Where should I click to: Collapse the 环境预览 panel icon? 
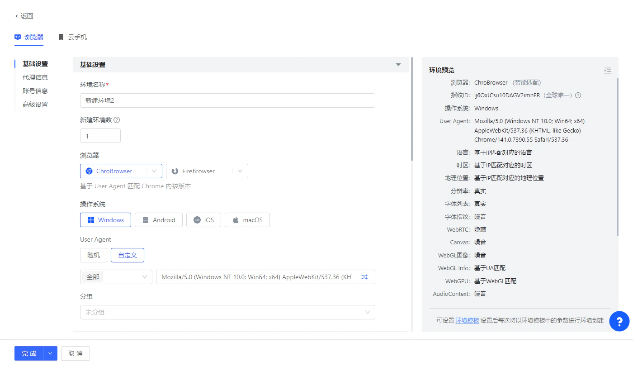coord(607,71)
